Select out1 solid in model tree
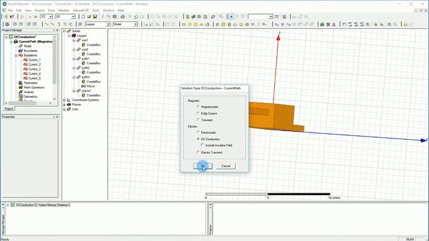429x241 pixels. coord(85,40)
